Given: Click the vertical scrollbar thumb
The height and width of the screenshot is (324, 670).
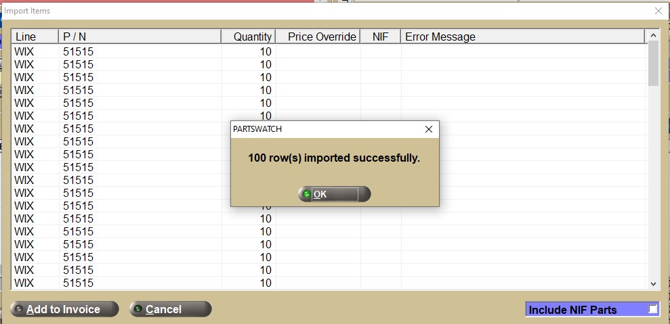Looking at the screenshot, I should click(653, 63).
